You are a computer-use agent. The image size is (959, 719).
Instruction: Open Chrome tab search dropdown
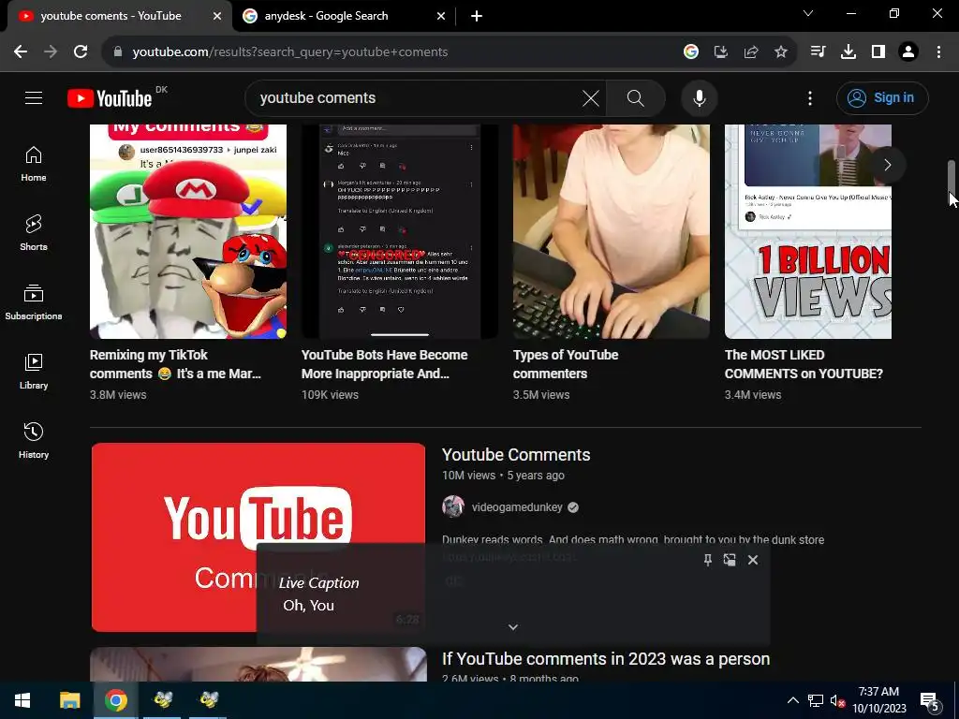808,13
